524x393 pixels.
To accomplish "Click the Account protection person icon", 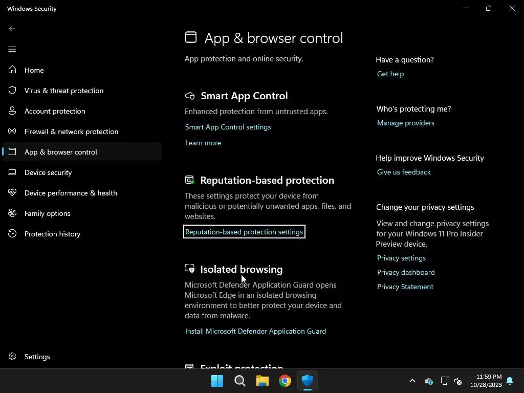I will (x=12, y=111).
